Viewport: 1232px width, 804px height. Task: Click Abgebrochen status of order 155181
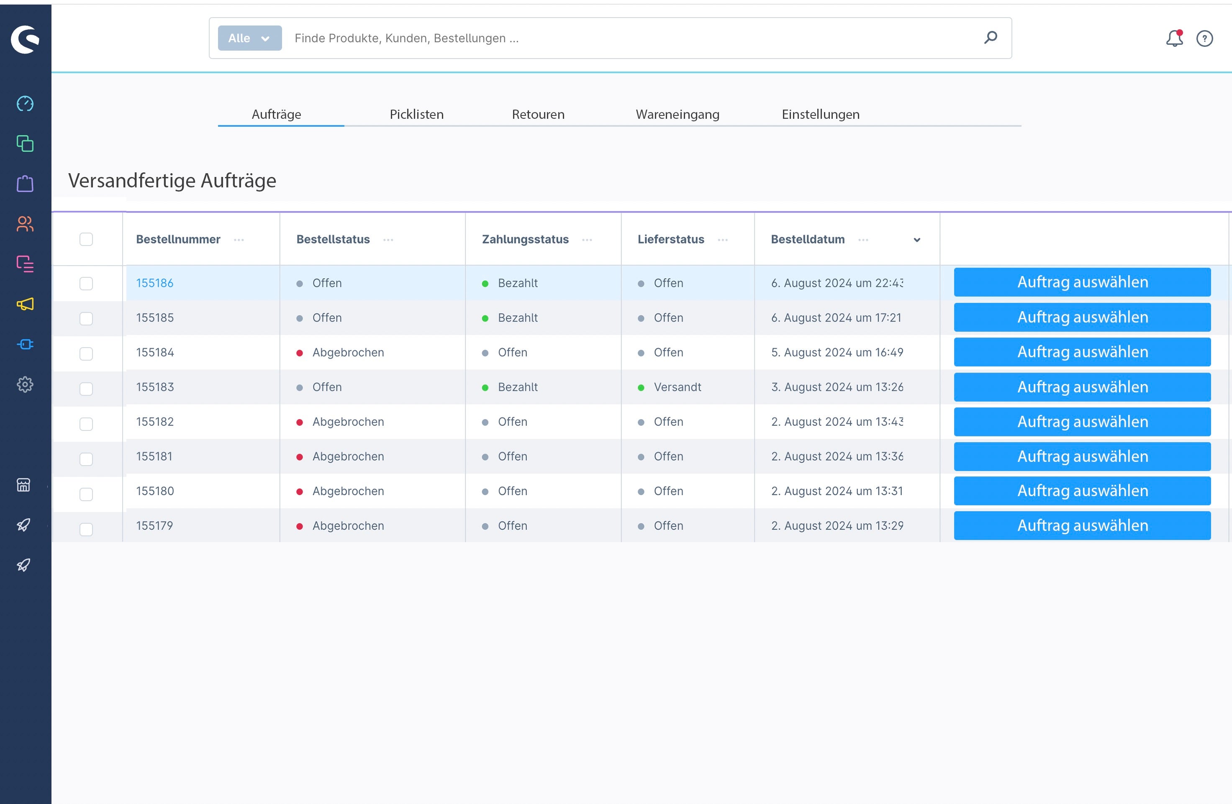tap(348, 456)
